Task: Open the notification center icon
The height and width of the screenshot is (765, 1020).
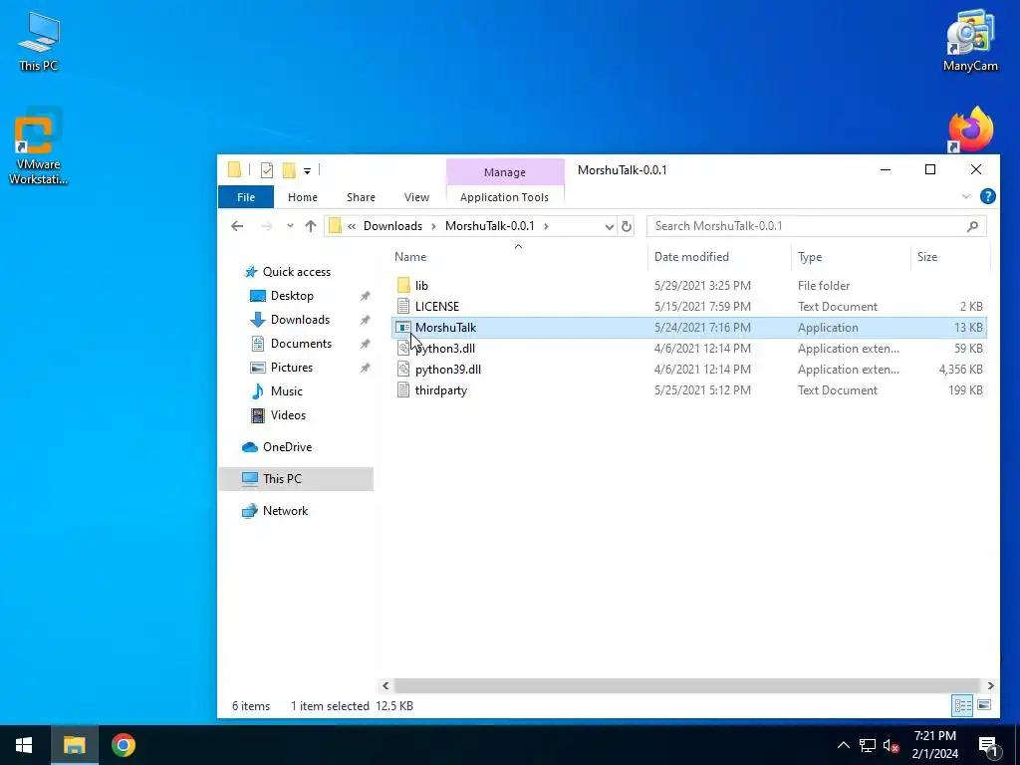Action: (988, 747)
